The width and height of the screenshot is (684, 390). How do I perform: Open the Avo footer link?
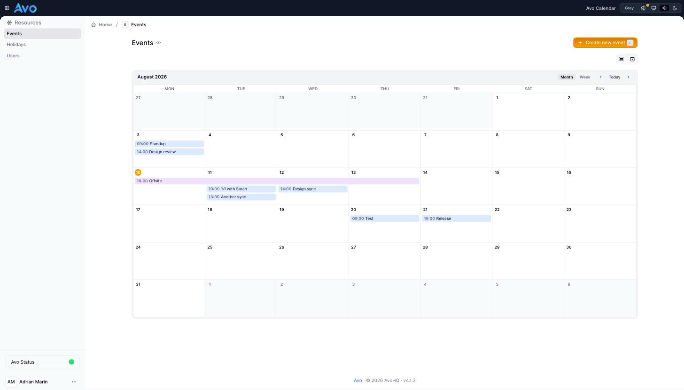(358, 381)
